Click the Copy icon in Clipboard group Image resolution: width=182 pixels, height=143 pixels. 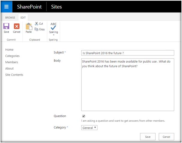[x=37, y=29]
